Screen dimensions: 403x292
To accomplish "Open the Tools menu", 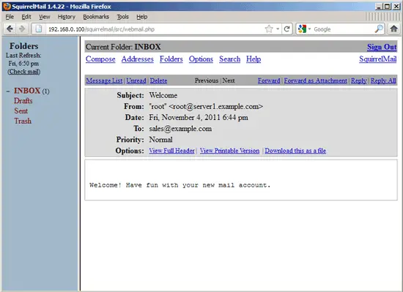I will (122, 17).
